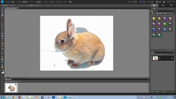Open the 標準 mode dropdown in options bar
Viewport: 176px width, 99px height.
[34, 5]
